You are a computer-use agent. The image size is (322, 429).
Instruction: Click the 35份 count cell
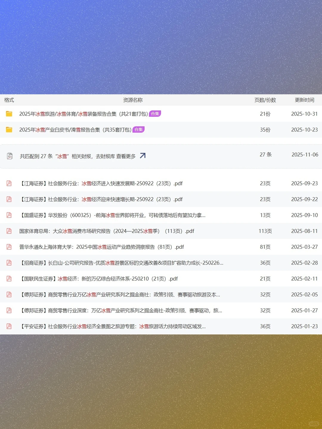pyautogui.click(x=265, y=130)
